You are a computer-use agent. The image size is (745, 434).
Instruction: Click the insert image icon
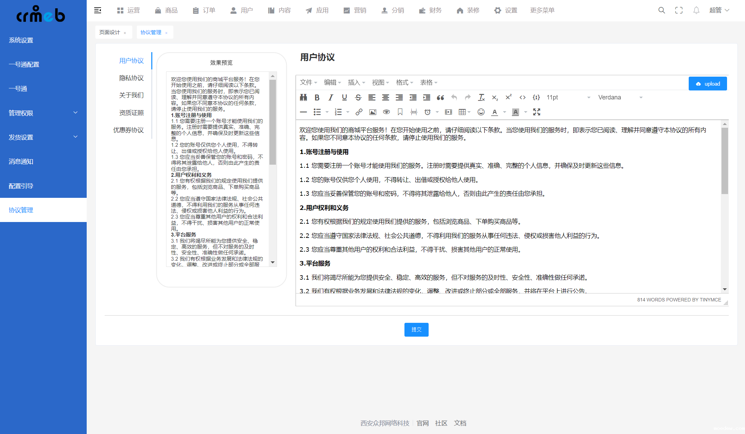tap(373, 112)
